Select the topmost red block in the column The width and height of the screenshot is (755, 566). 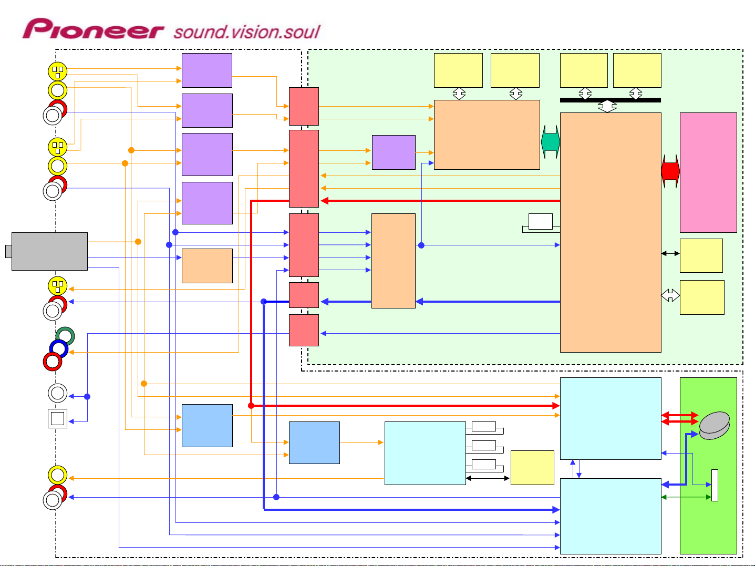(x=304, y=106)
